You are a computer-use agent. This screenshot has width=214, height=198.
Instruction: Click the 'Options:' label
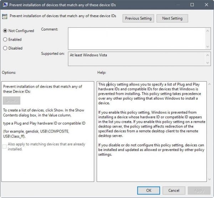click(9, 73)
